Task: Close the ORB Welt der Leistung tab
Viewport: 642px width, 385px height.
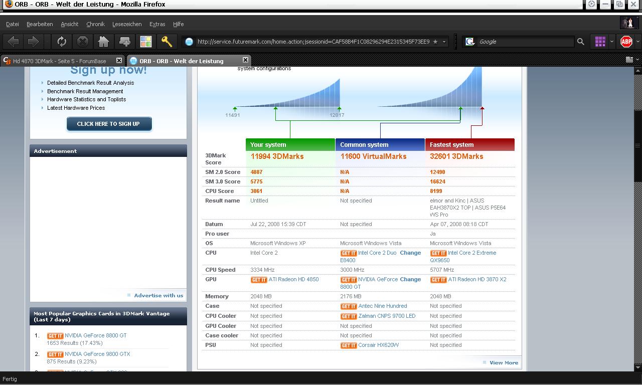Action: [x=245, y=60]
